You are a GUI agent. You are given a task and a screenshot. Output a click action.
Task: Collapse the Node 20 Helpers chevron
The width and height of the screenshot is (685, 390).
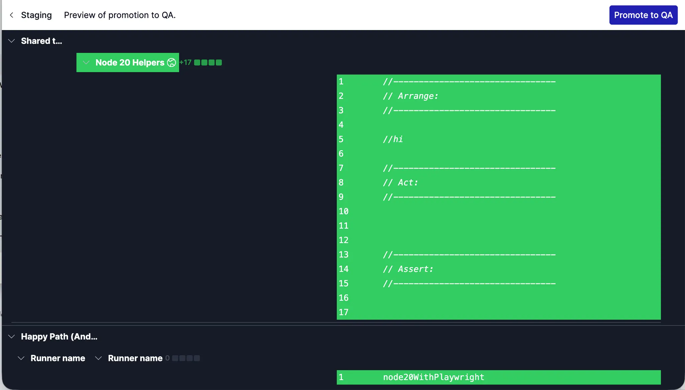click(86, 62)
